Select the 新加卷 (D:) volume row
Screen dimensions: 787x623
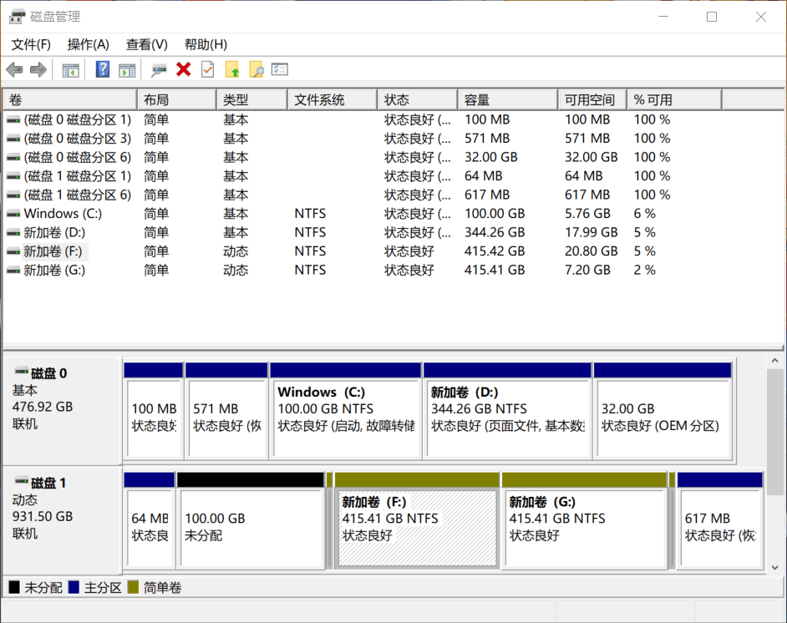tap(393, 233)
